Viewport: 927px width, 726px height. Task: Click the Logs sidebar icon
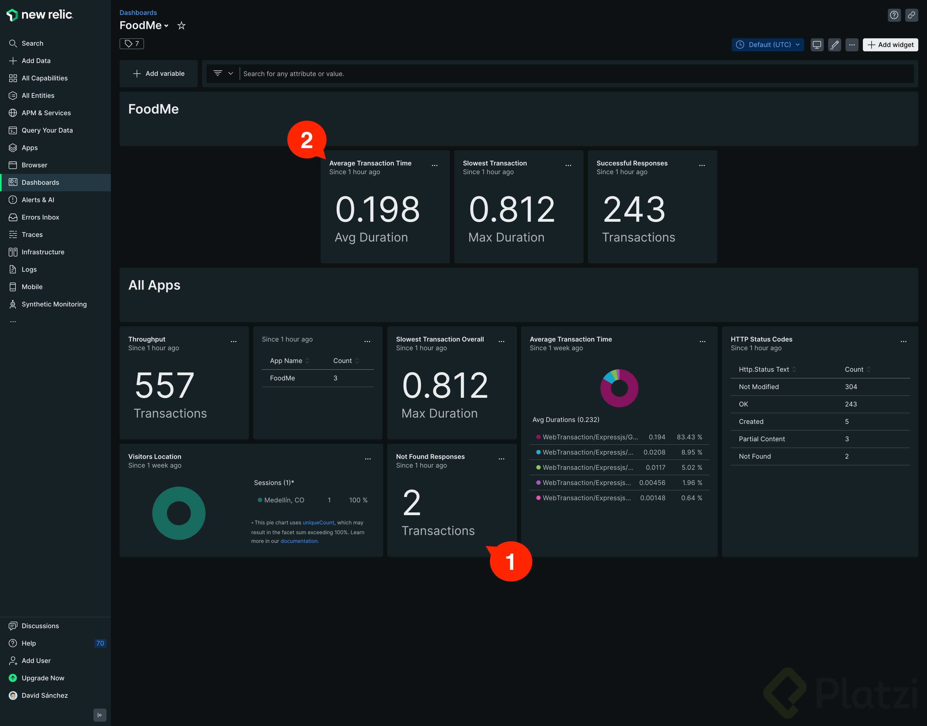(x=13, y=270)
